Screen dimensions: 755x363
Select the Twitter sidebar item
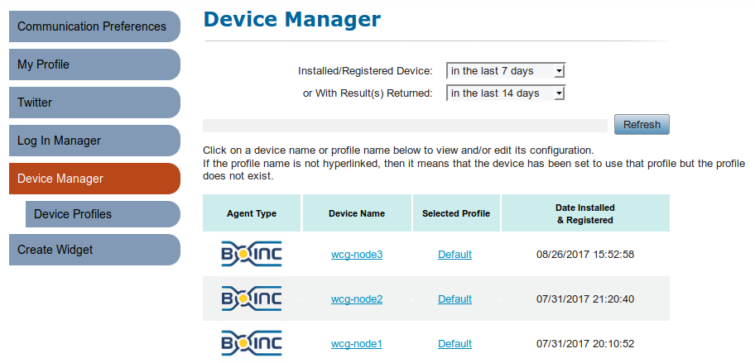94,103
